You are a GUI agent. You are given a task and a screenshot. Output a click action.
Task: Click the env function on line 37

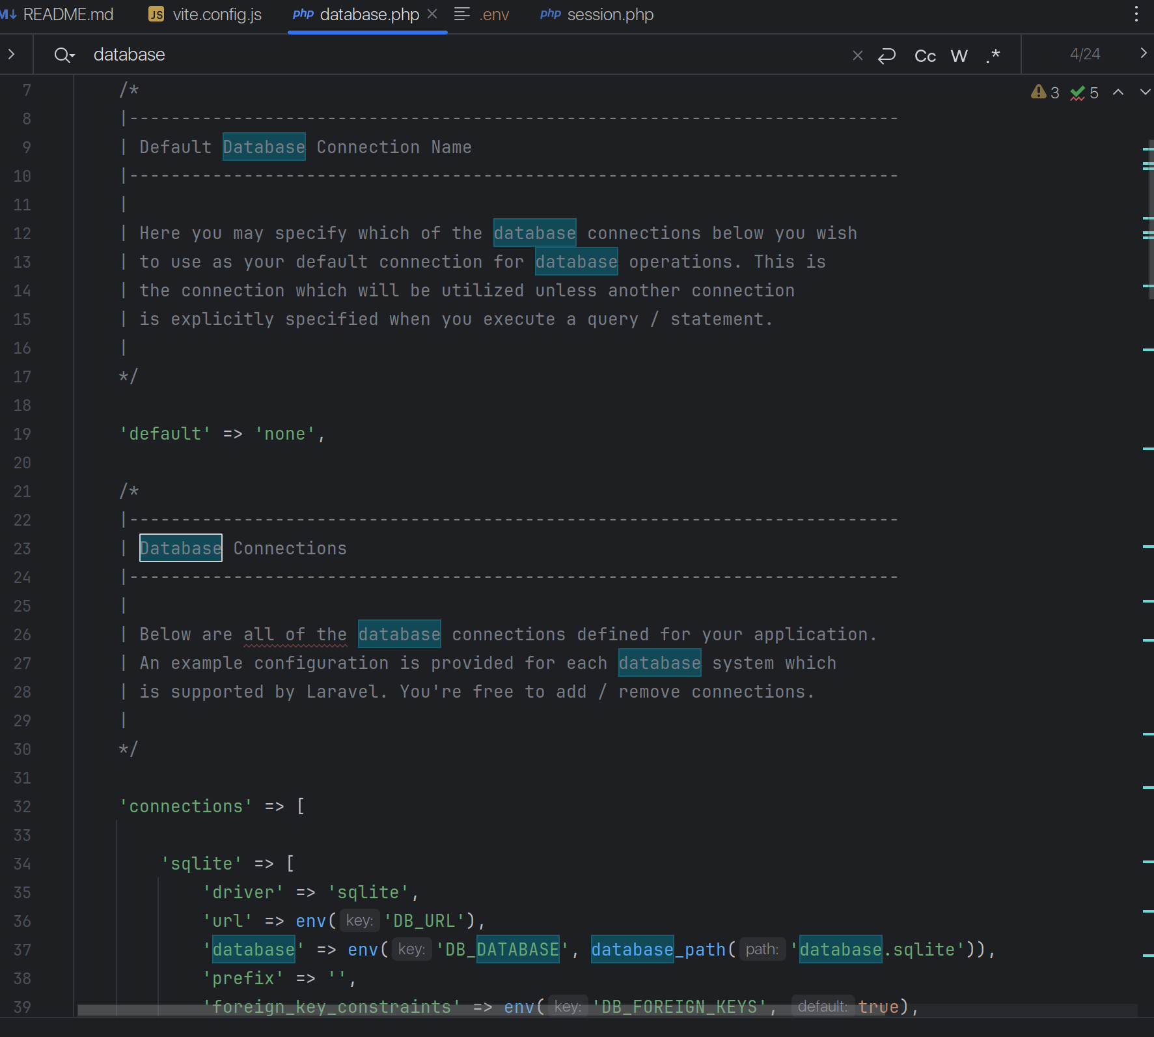click(x=363, y=950)
